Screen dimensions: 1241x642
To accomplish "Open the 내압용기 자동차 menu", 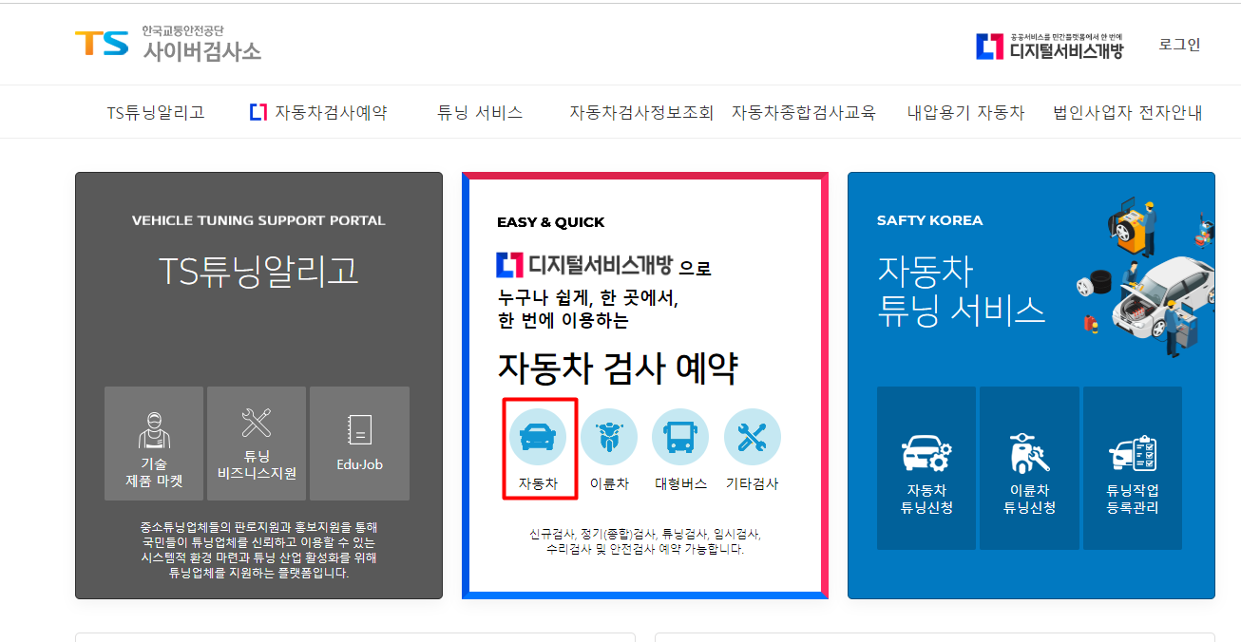I will click(966, 112).
